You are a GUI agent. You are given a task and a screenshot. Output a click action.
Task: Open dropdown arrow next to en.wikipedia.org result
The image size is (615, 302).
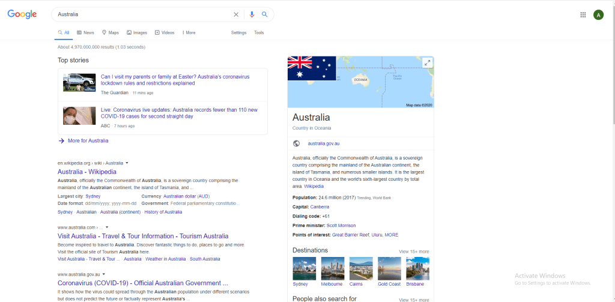click(x=127, y=163)
